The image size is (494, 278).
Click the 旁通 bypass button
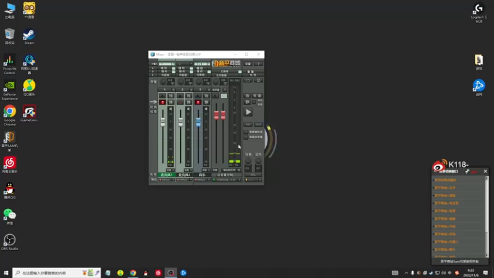click(x=257, y=96)
